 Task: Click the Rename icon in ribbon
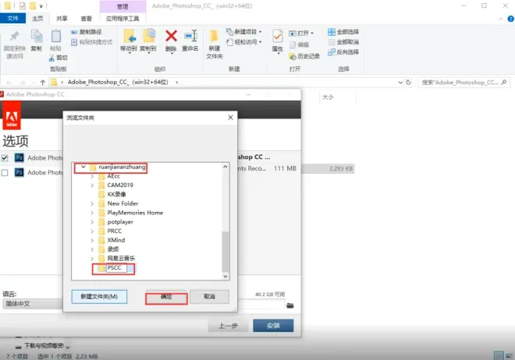(190, 36)
